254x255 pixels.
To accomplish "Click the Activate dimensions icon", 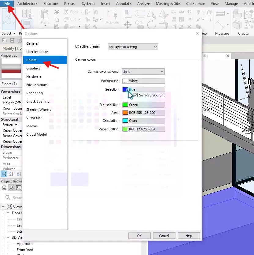I will 112,16.
